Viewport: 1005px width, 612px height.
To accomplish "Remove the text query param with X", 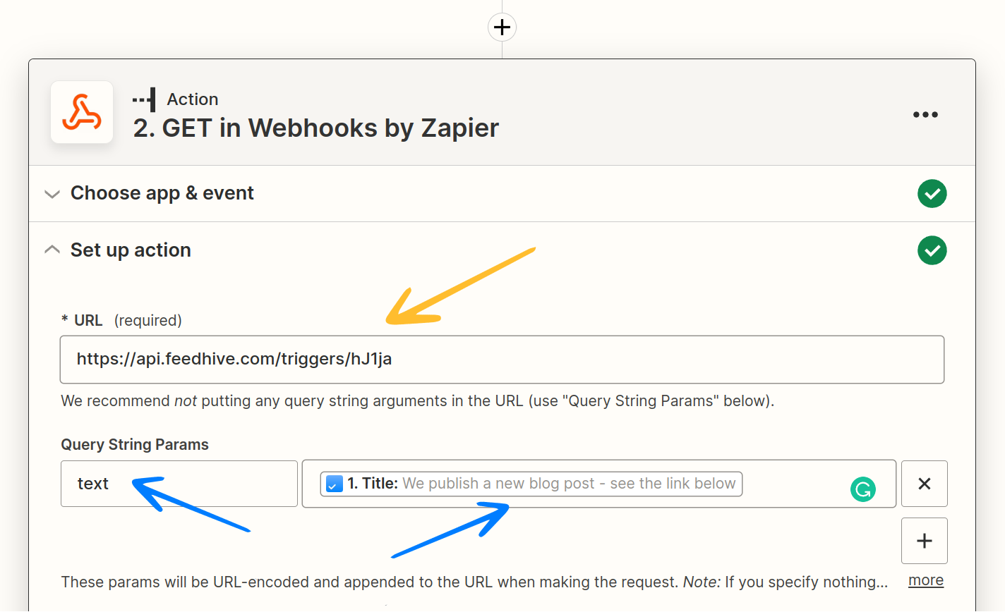I will 924,484.
